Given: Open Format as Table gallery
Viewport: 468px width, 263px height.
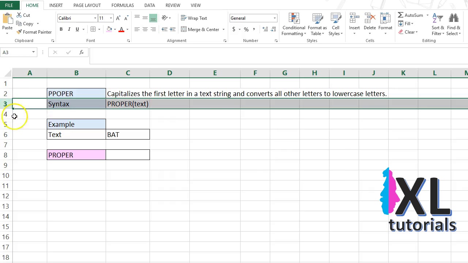Looking at the screenshot, I should [x=317, y=24].
